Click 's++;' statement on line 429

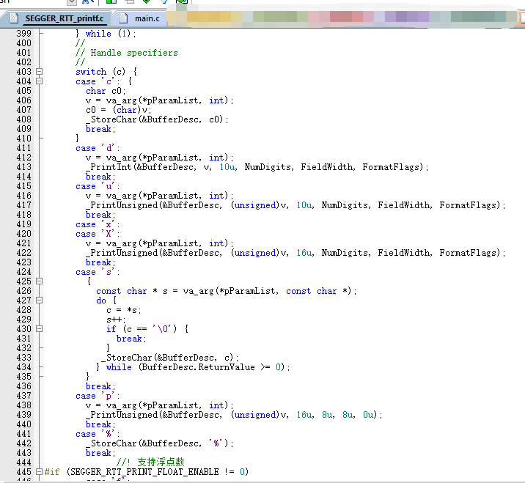tap(116, 320)
